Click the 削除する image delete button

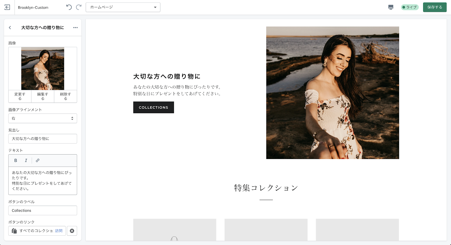click(x=65, y=96)
